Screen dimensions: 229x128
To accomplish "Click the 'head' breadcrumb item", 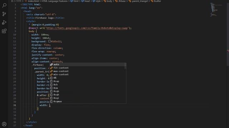I will click(86, 1).
